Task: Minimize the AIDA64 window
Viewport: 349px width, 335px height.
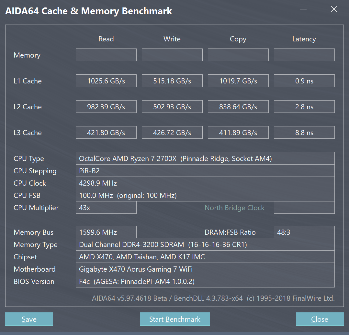Action: point(303,9)
